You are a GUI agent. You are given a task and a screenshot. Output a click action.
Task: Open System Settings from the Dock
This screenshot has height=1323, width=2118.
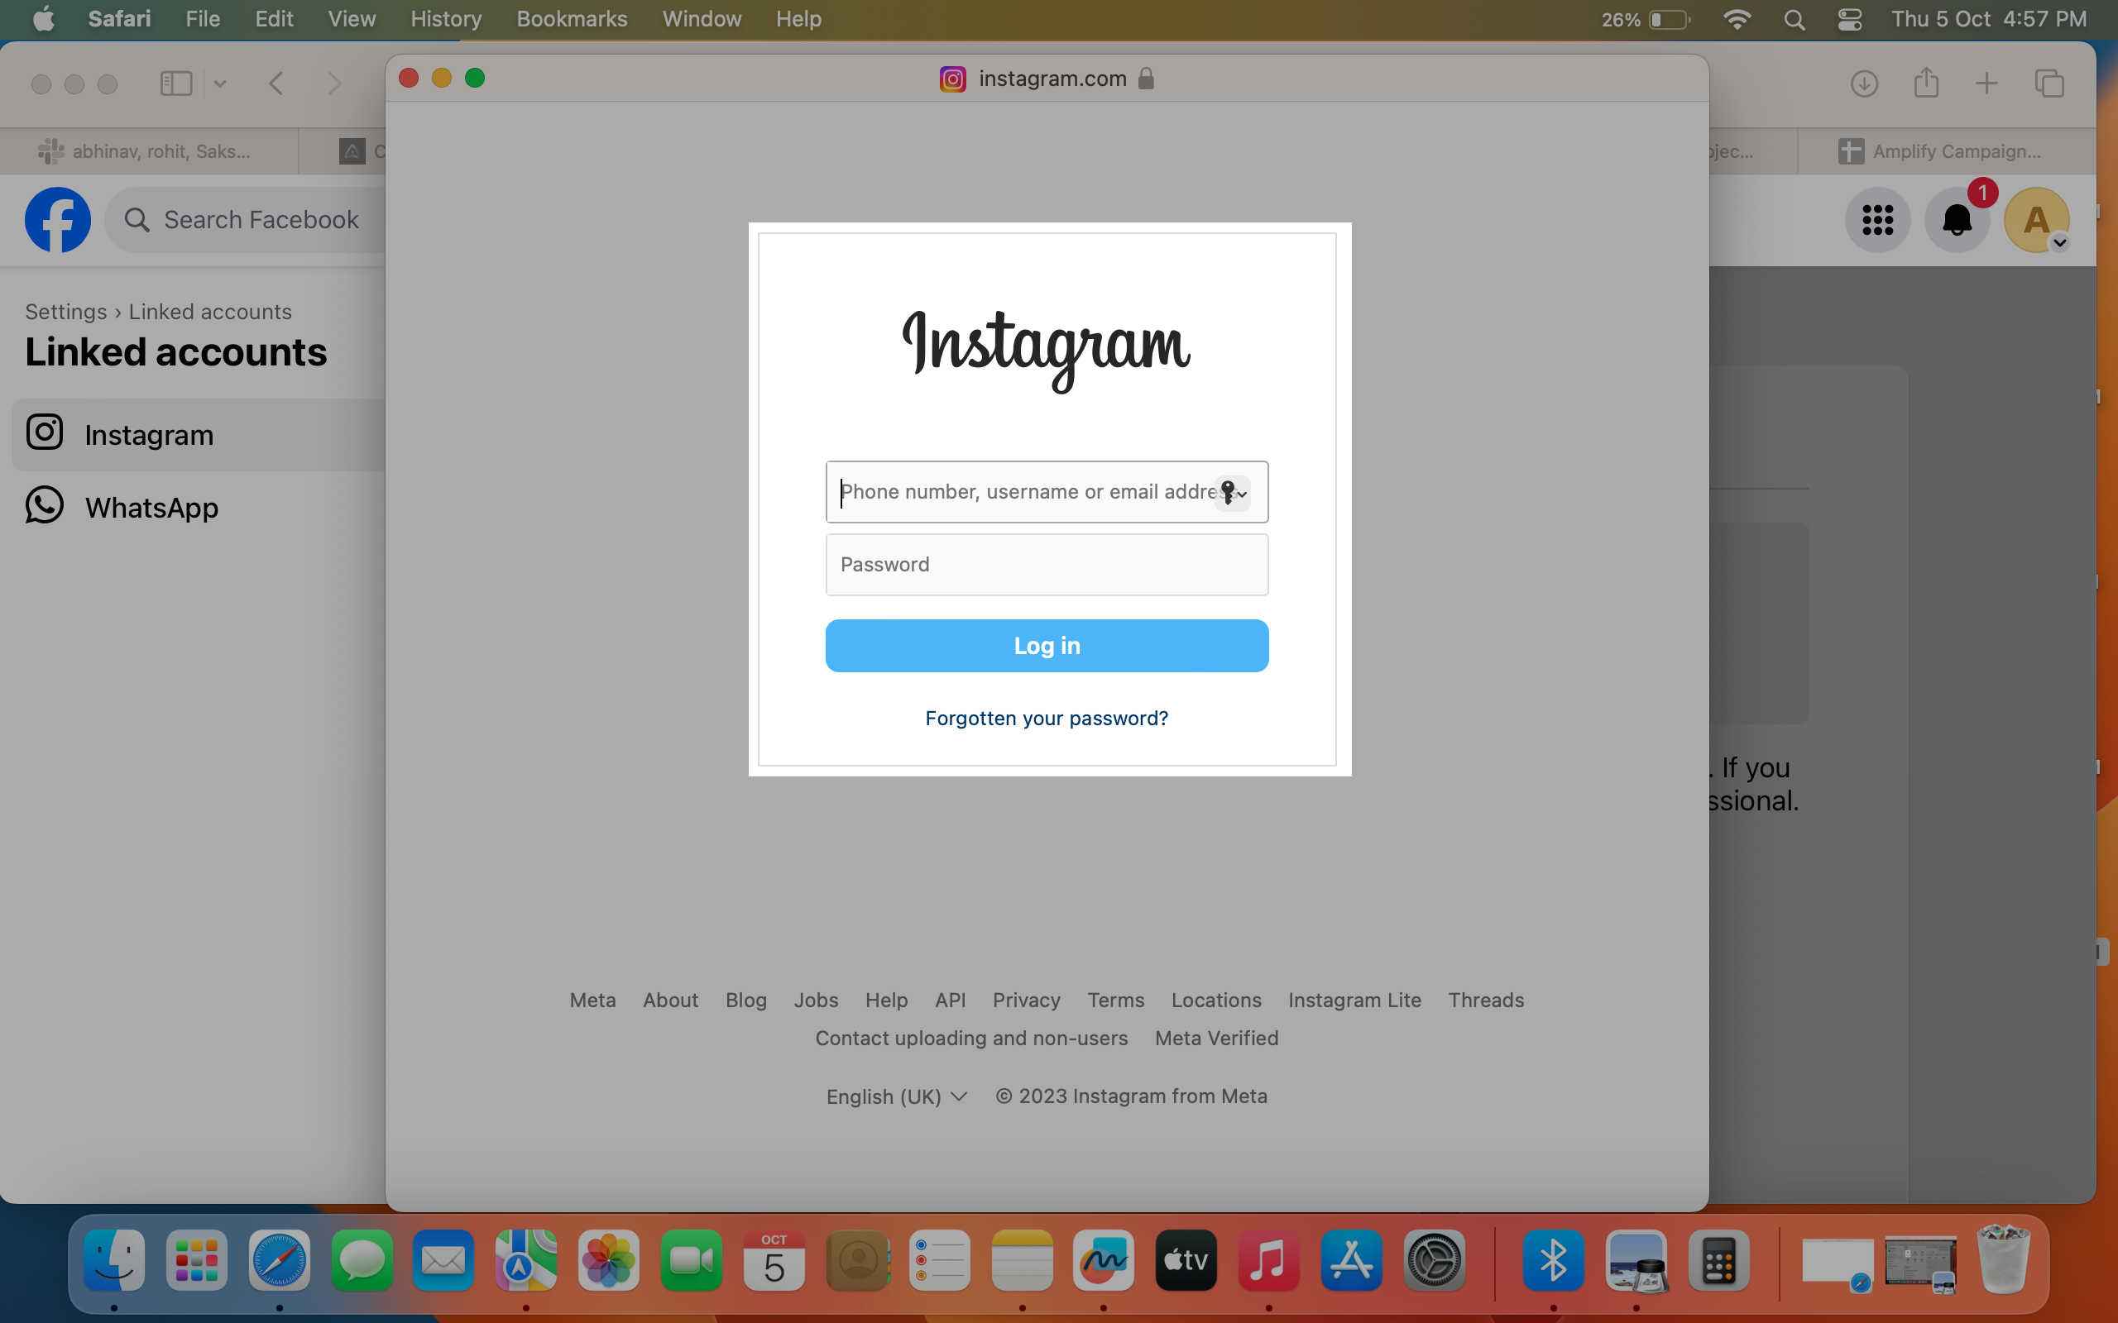1434,1261
